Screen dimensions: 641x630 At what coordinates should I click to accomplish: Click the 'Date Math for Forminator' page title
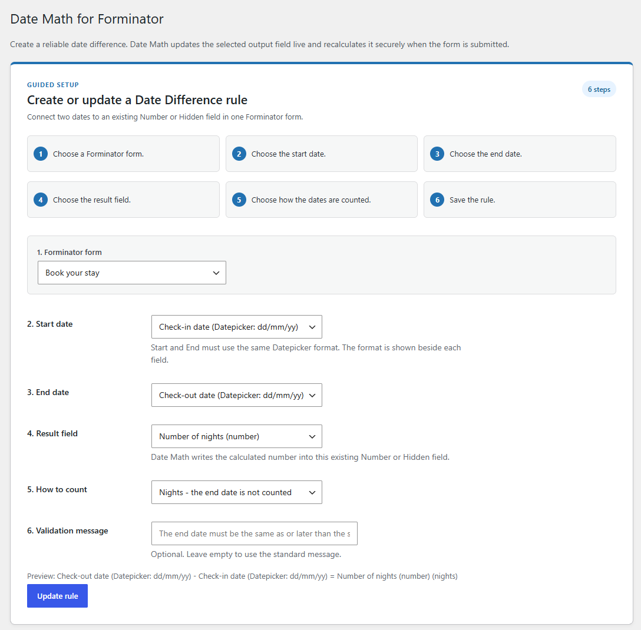pos(87,19)
